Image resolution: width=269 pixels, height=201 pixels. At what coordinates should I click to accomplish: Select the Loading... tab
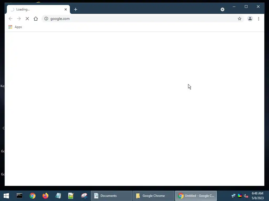tap(38, 9)
